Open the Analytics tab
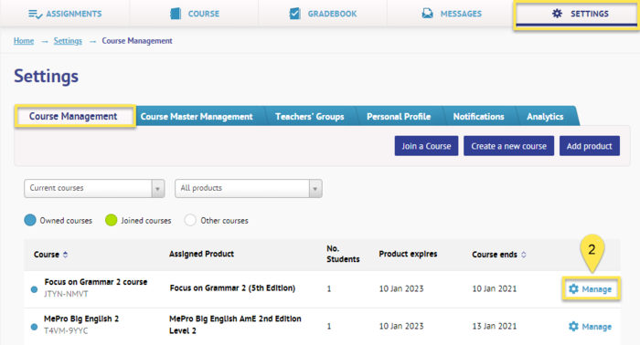 545,117
